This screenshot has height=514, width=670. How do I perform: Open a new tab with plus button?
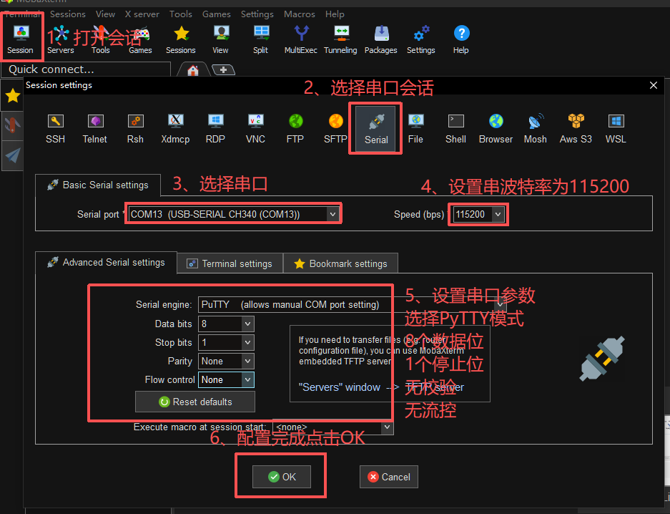click(223, 69)
